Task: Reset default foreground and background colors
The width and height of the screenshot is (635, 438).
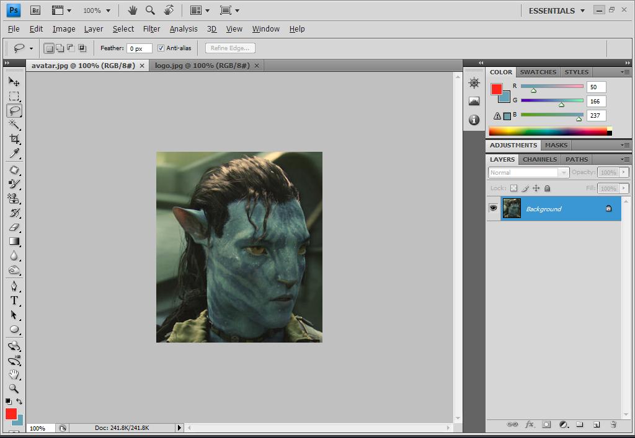Action: [9, 401]
